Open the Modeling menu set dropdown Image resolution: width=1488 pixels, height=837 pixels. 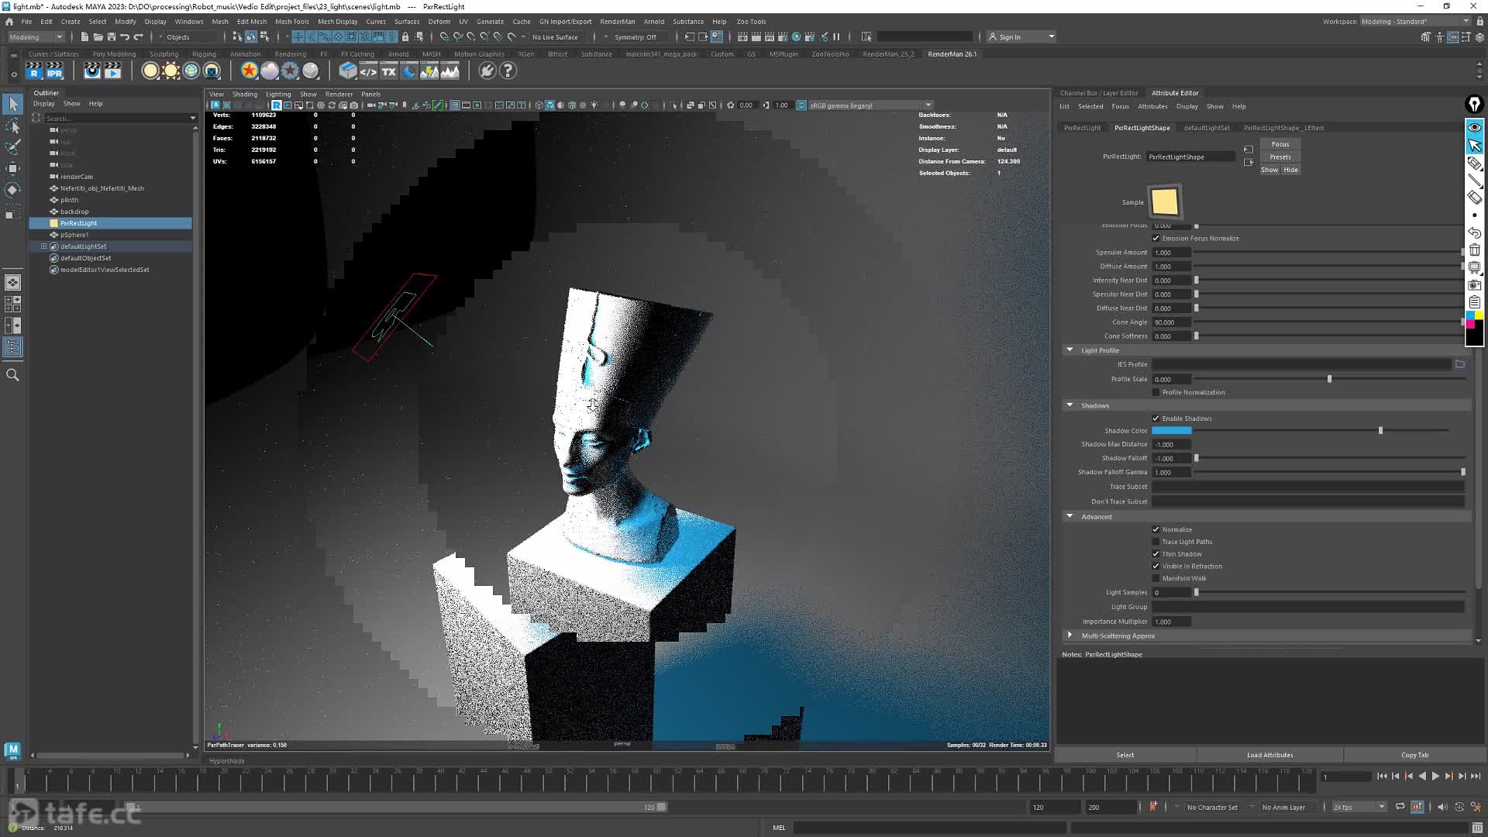[36, 37]
